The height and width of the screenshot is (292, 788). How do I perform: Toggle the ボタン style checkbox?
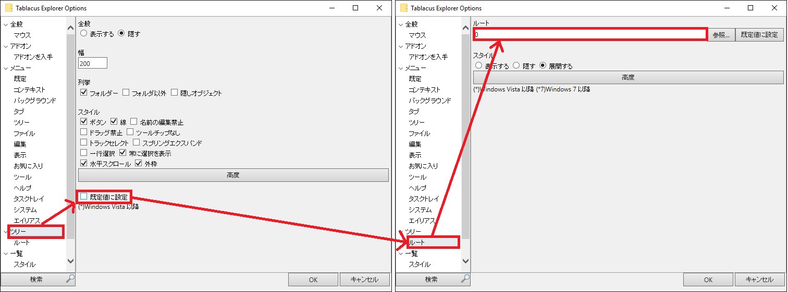click(83, 122)
